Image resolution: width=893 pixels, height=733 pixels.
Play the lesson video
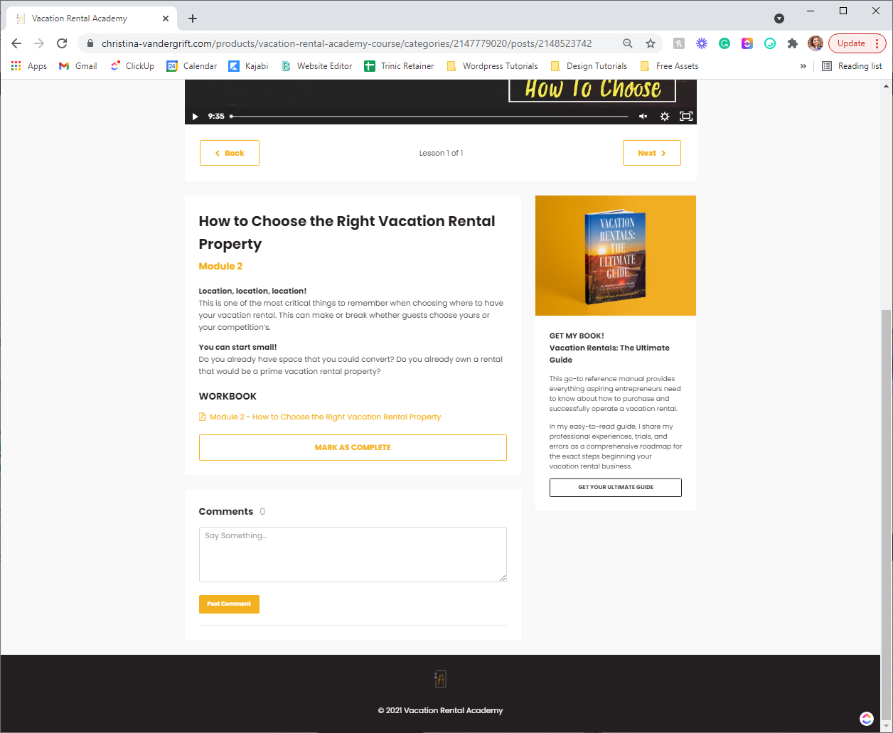196,117
